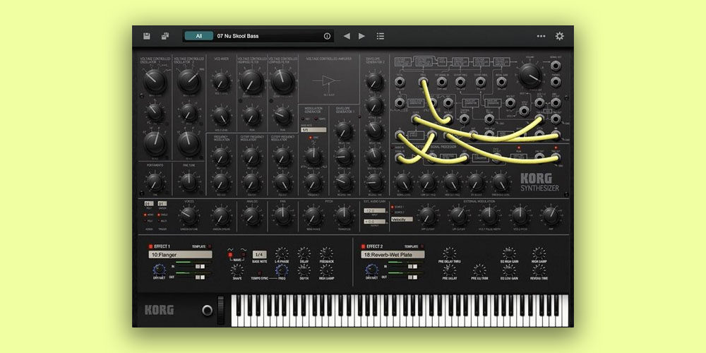Click the 1/4 Base Note value field
Screen dimensions: 706x353
coord(260,254)
